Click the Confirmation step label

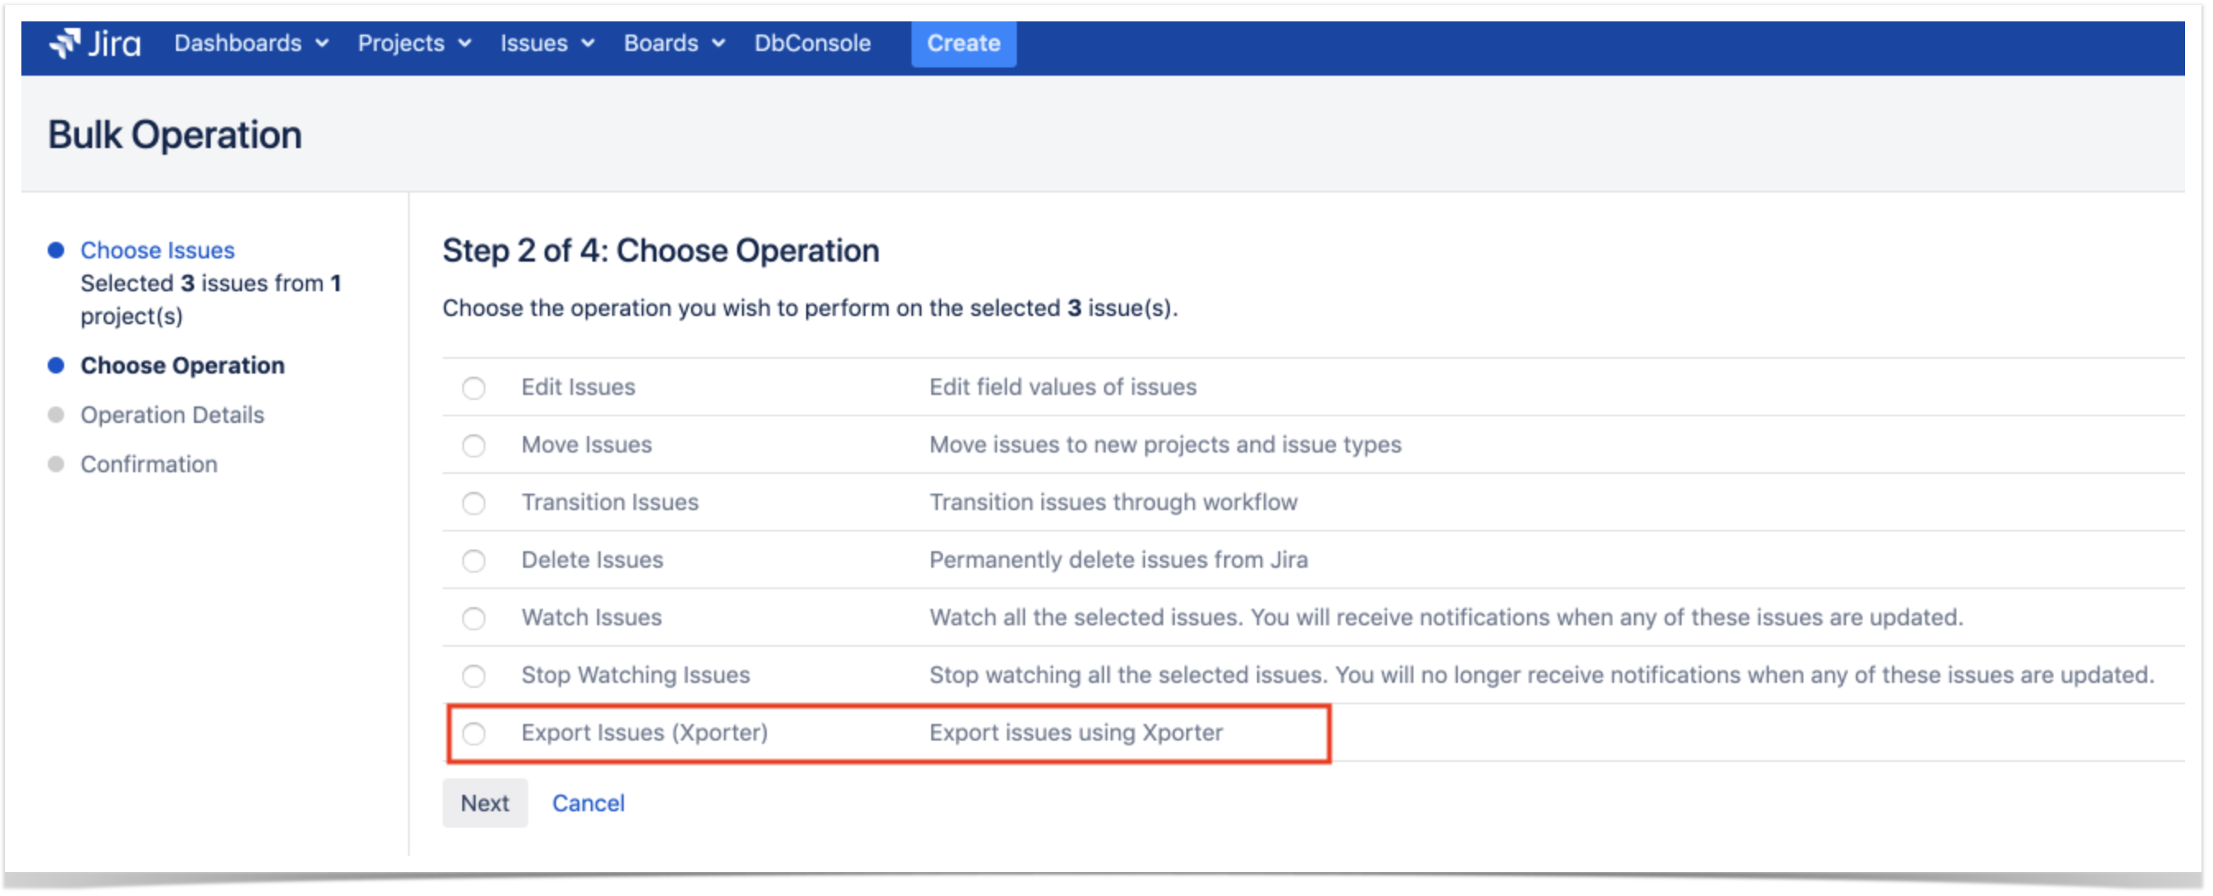[149, 464]
